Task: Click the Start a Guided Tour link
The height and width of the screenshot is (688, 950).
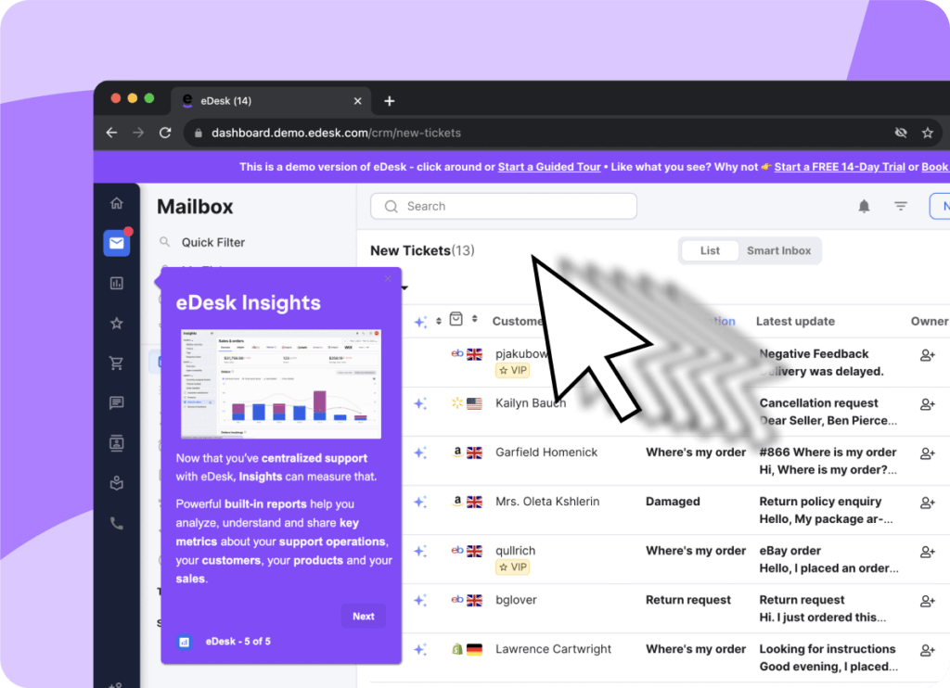Action: point(548,167)
